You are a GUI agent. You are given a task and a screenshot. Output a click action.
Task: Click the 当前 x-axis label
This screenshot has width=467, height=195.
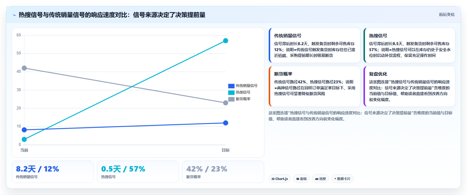point(24,150)
